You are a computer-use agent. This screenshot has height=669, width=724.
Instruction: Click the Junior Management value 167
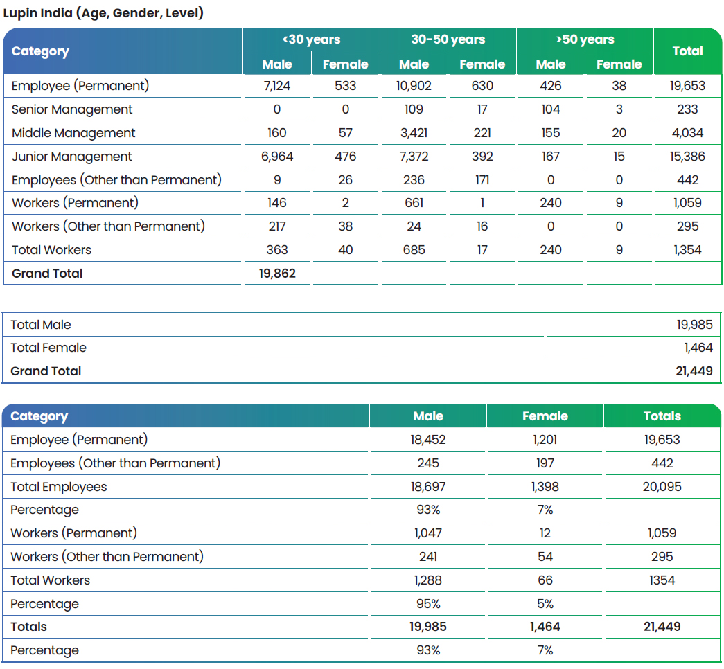click(551, 157)
